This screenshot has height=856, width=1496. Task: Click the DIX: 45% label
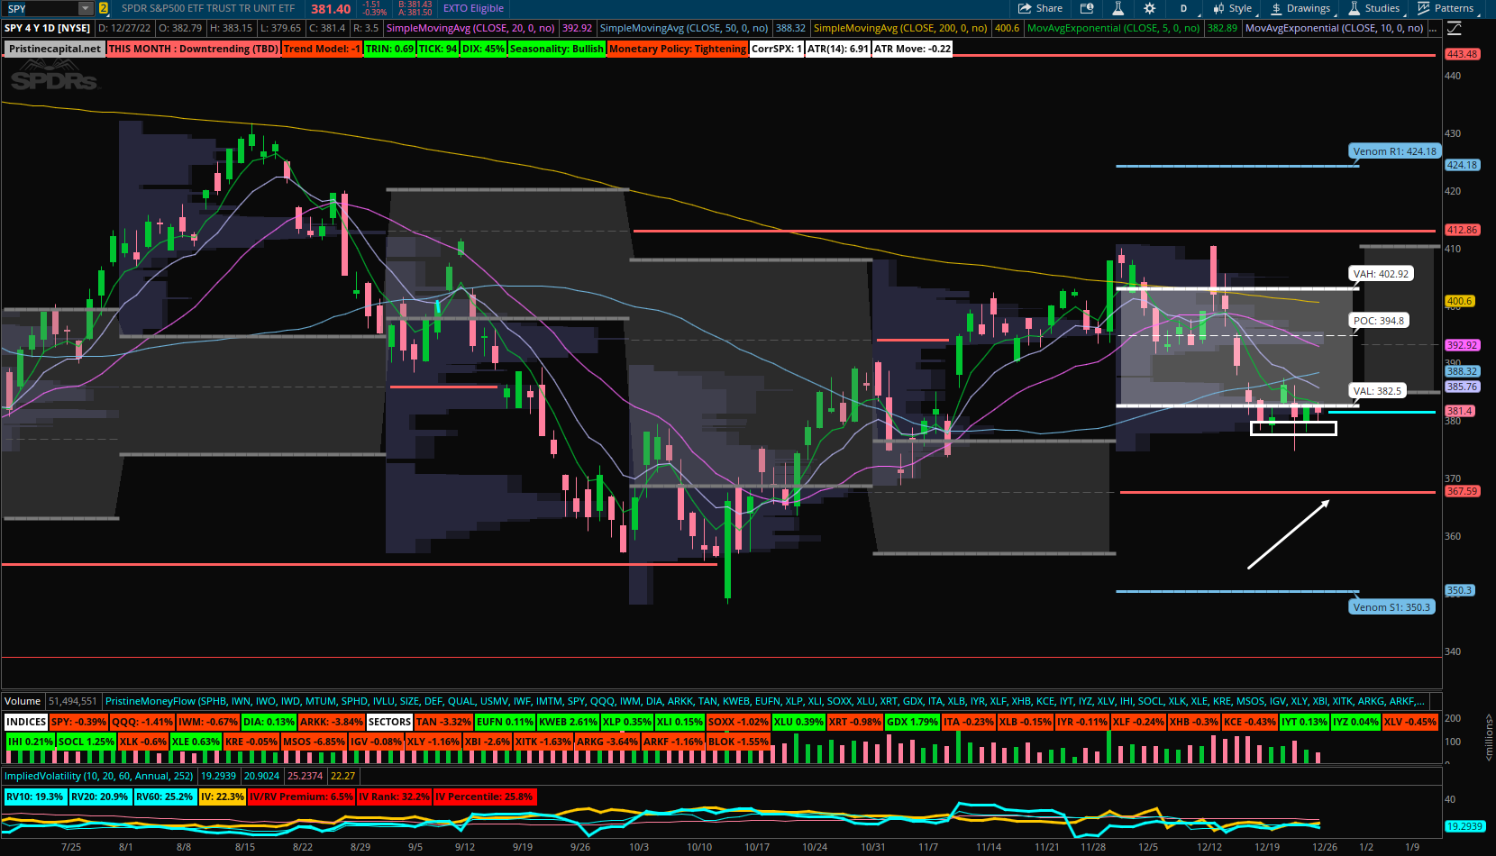[483, 49]
